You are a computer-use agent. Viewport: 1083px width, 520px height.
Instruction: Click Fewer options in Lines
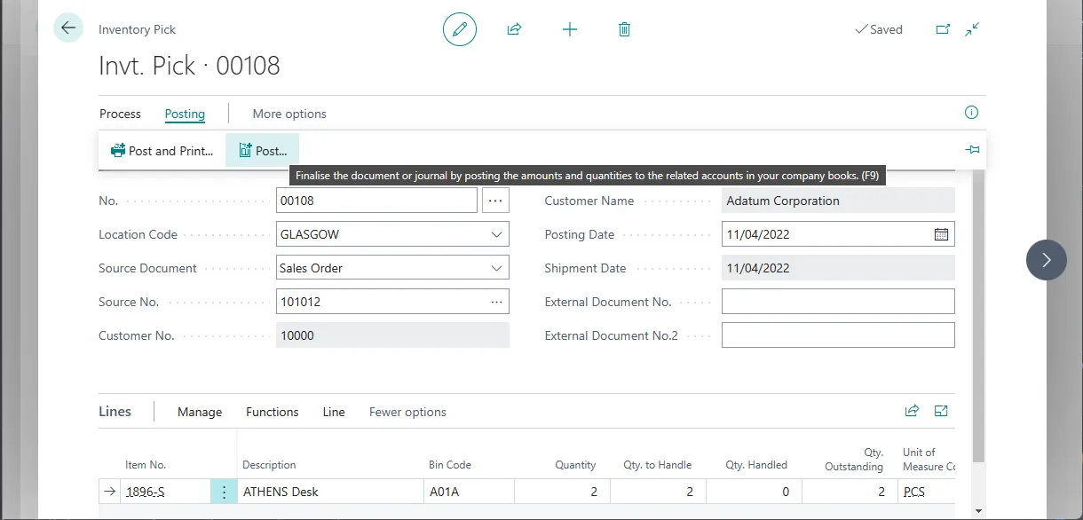tap(407, 412)
